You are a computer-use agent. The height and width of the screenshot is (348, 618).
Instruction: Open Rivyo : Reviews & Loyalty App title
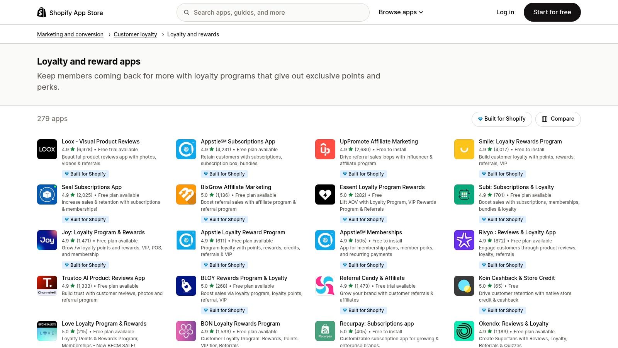pyautogui.click(x=517, y=232)
